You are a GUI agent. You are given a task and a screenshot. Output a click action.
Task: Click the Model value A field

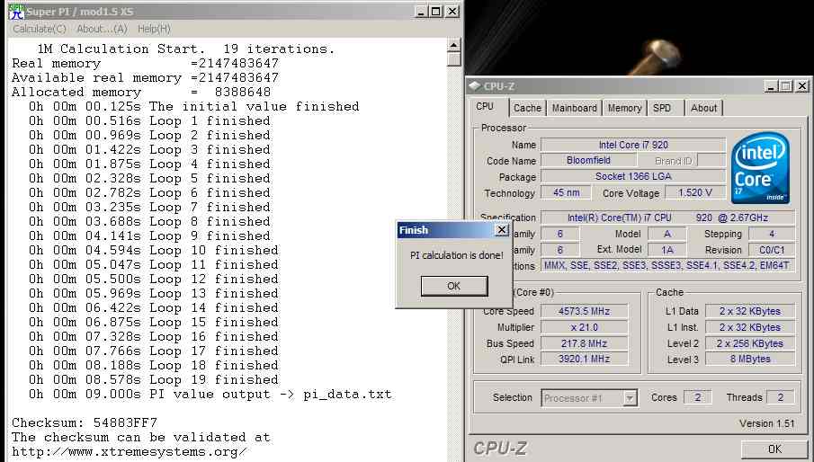click(x=667, y=234)
